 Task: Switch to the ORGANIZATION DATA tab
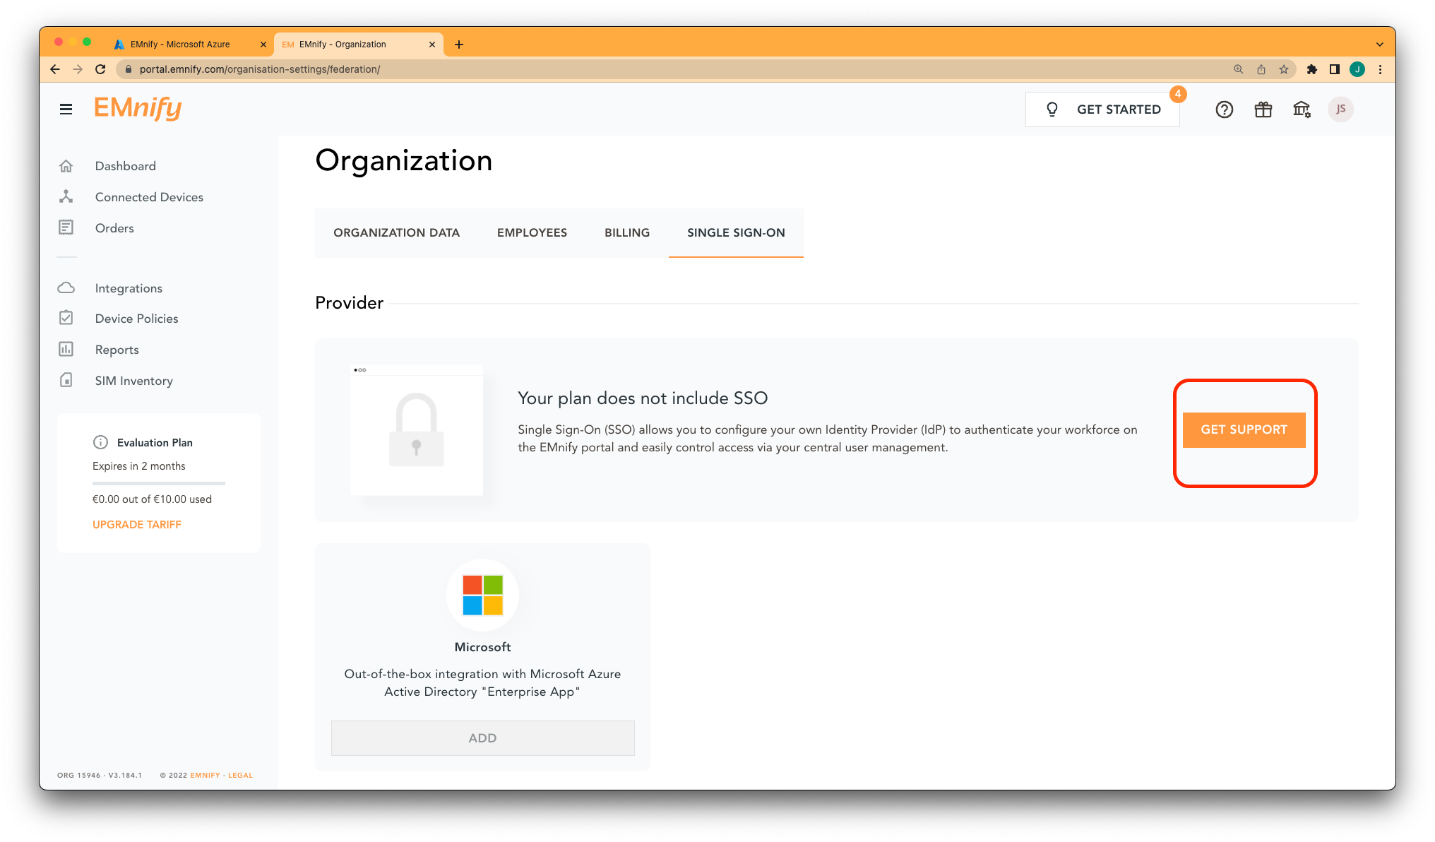(x=396, y=232)
